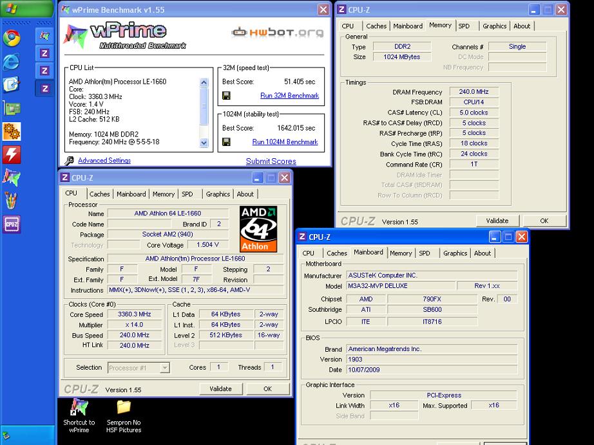The height and width of the screenshot is (445, 594).
Task: Open the document shortcut icon below Internet Explorer
Action: [12, 85]
